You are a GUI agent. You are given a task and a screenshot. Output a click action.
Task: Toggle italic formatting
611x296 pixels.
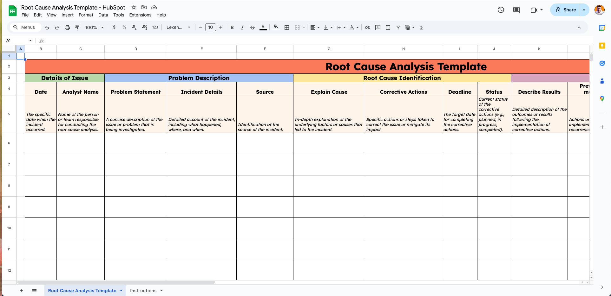click(x=242, y=28)
